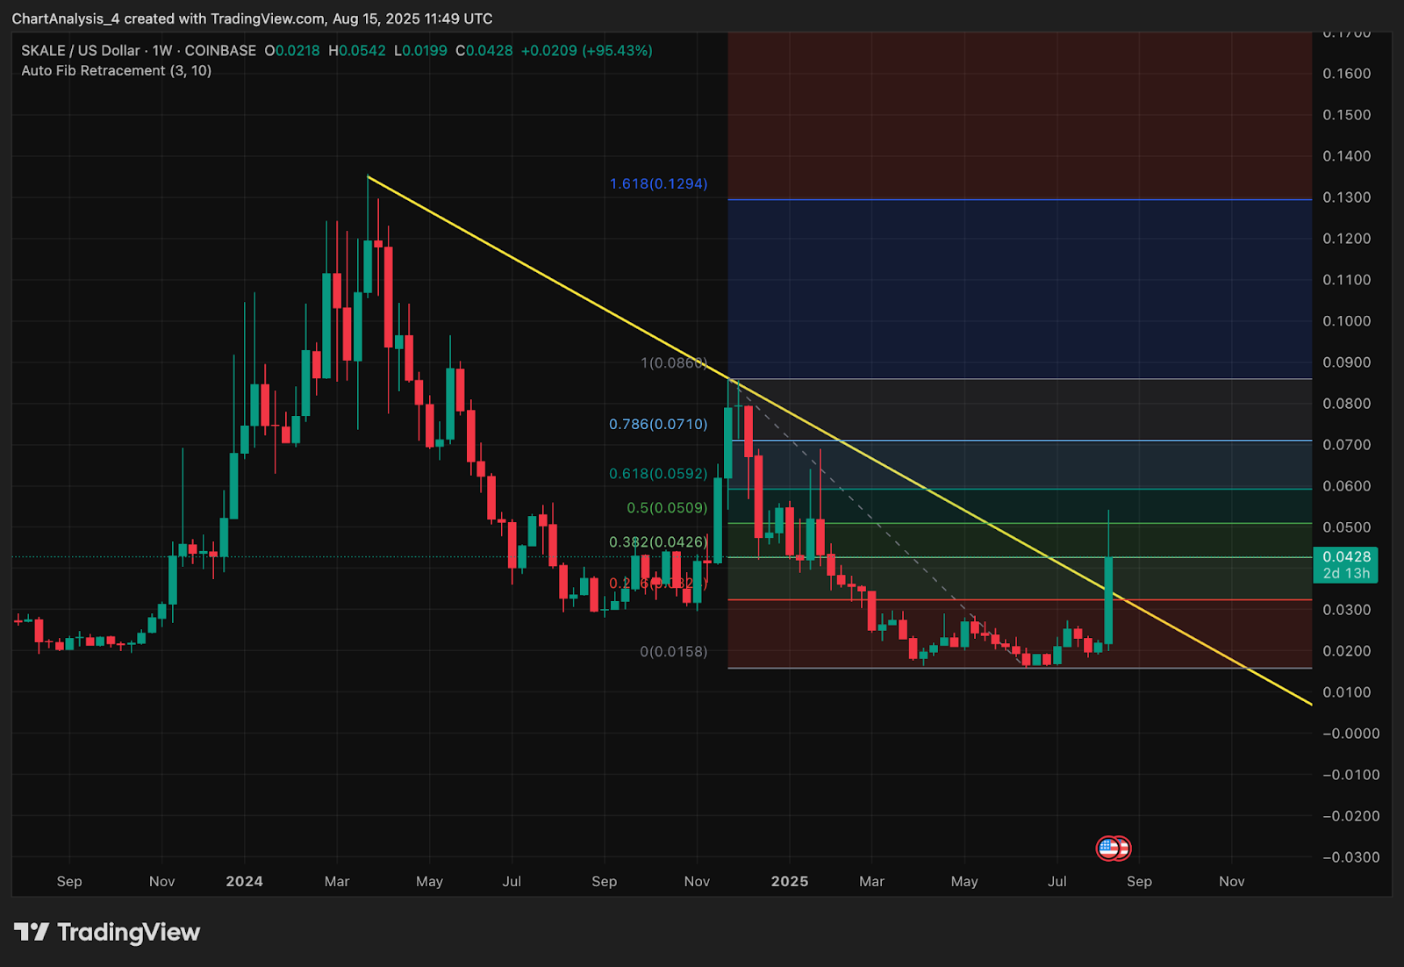Click the 0.1600 price axis label
Viewport: 1404px width, 967px height.
(x=1347, y=74)
